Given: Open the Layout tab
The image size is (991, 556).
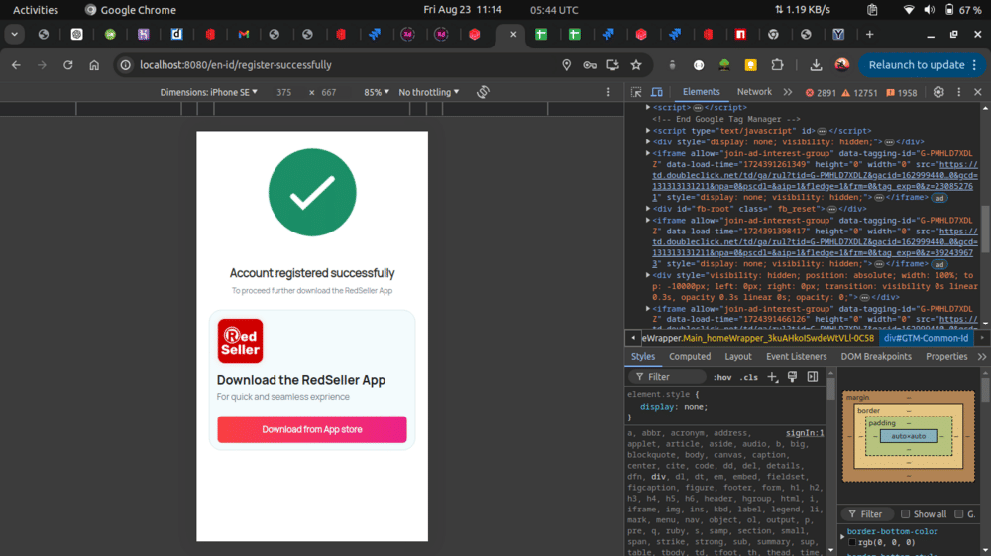Looking at the screenshot, I should [x=737, y=356].
